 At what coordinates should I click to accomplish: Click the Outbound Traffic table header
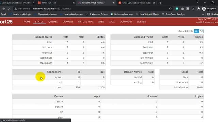(x=143, y=37)
